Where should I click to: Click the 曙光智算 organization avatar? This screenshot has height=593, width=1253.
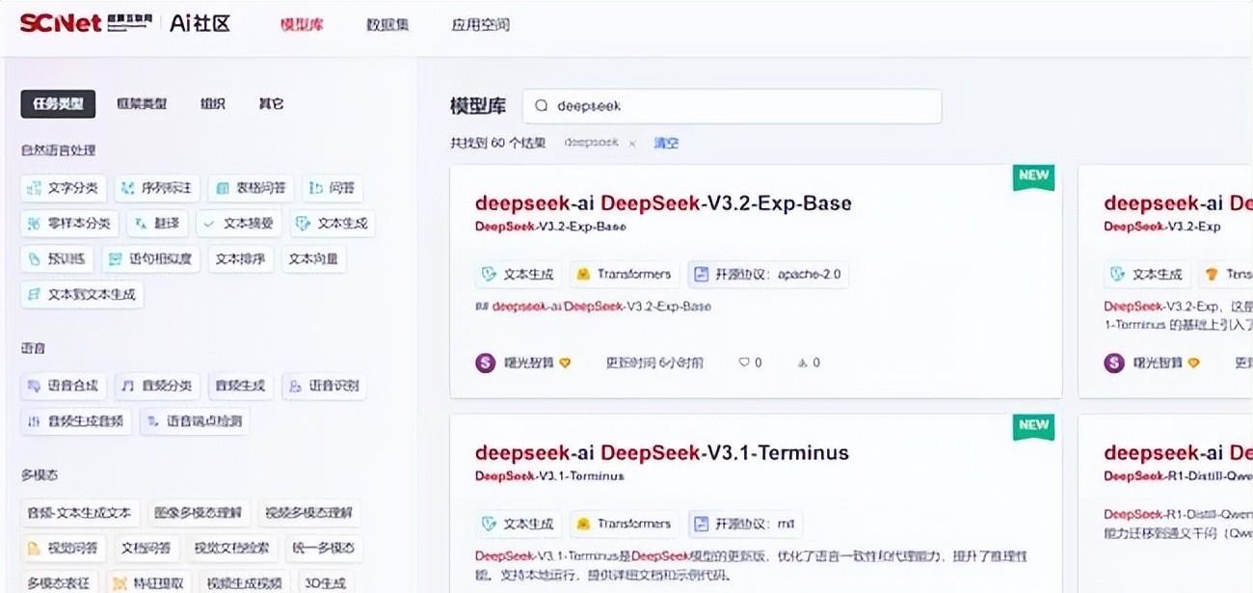pos(485,363)
